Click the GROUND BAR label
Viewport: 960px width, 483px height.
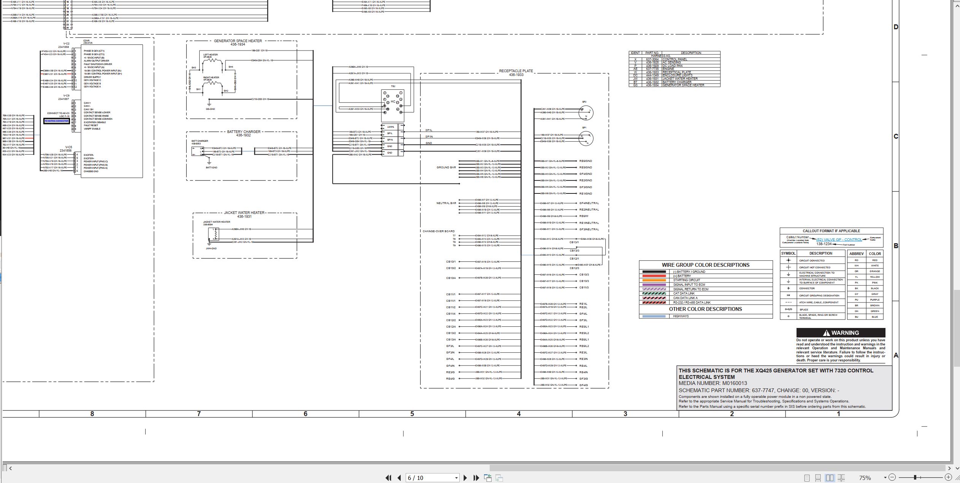pos(446,168)
